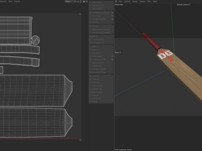Viewport: 202px width, 151px height.
Task: Select the large square grid UV island
Action: [16, 31]
